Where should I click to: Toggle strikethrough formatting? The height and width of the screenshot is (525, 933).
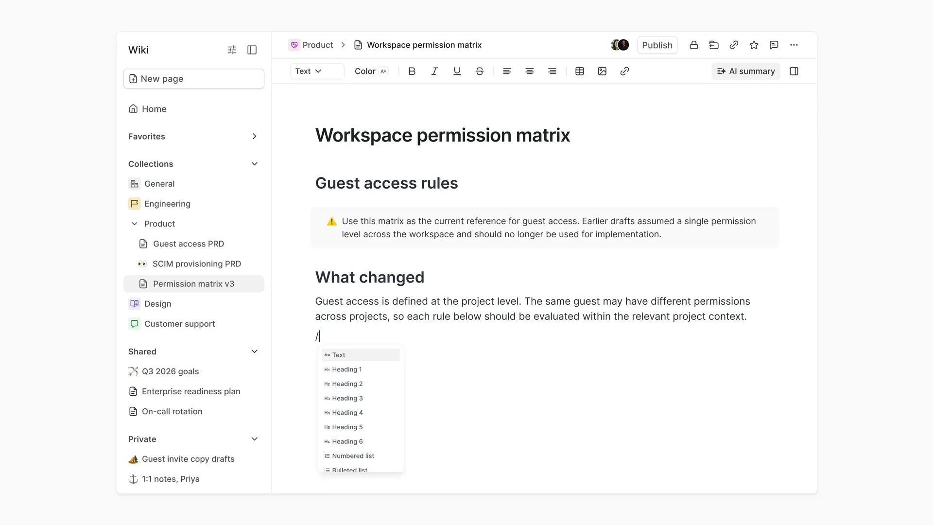[x=480, y=71]
